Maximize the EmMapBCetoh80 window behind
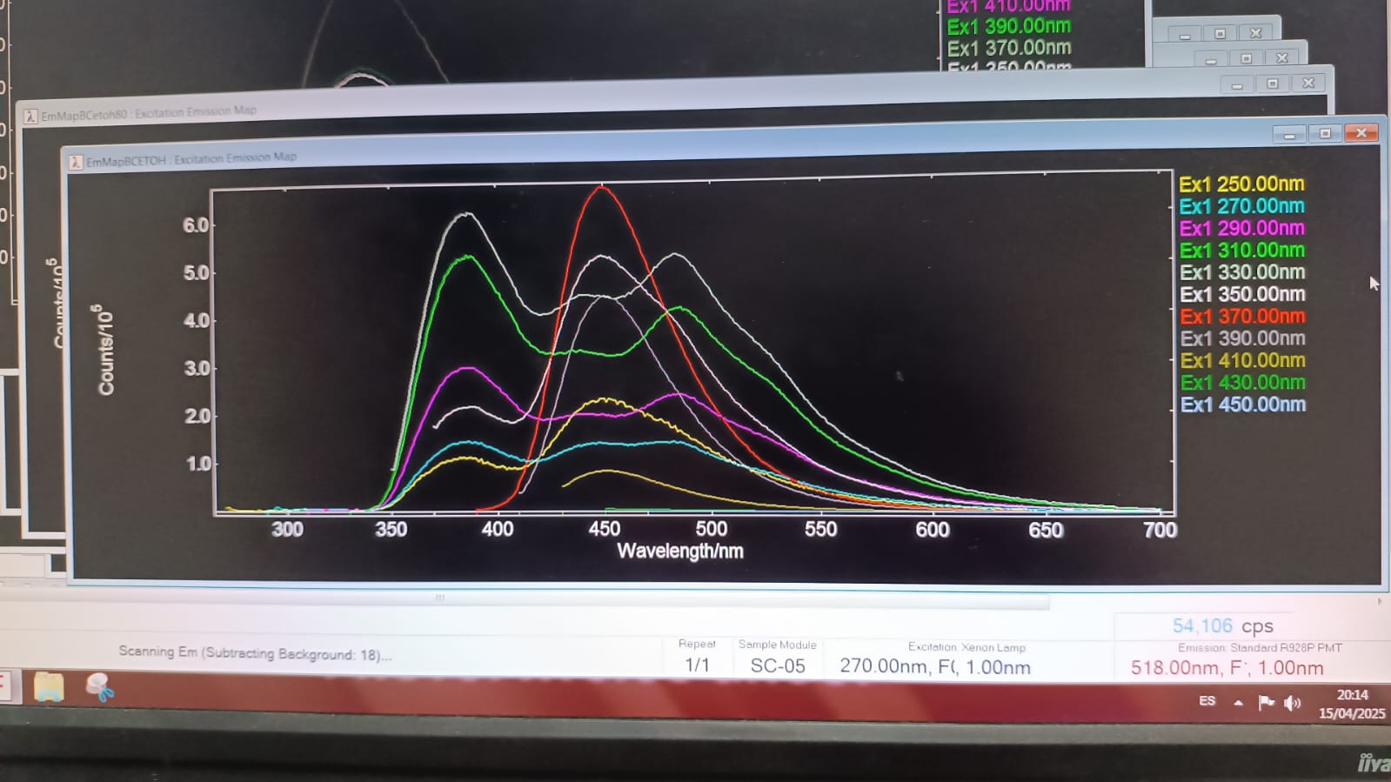 (x=1273, y=84)
